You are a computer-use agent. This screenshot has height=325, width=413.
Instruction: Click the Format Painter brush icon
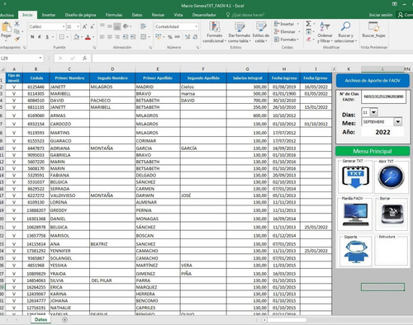[x=17, y=39]
